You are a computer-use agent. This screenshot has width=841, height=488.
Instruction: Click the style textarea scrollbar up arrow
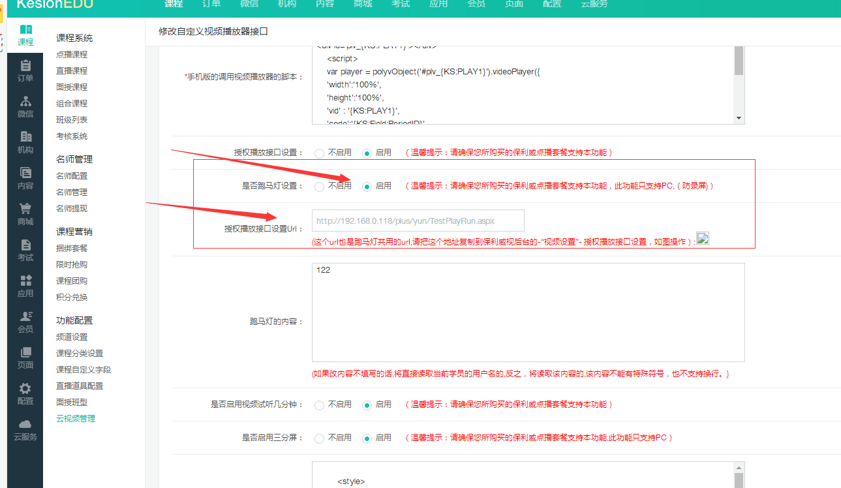pyautogui.click(x=739, y=468)
